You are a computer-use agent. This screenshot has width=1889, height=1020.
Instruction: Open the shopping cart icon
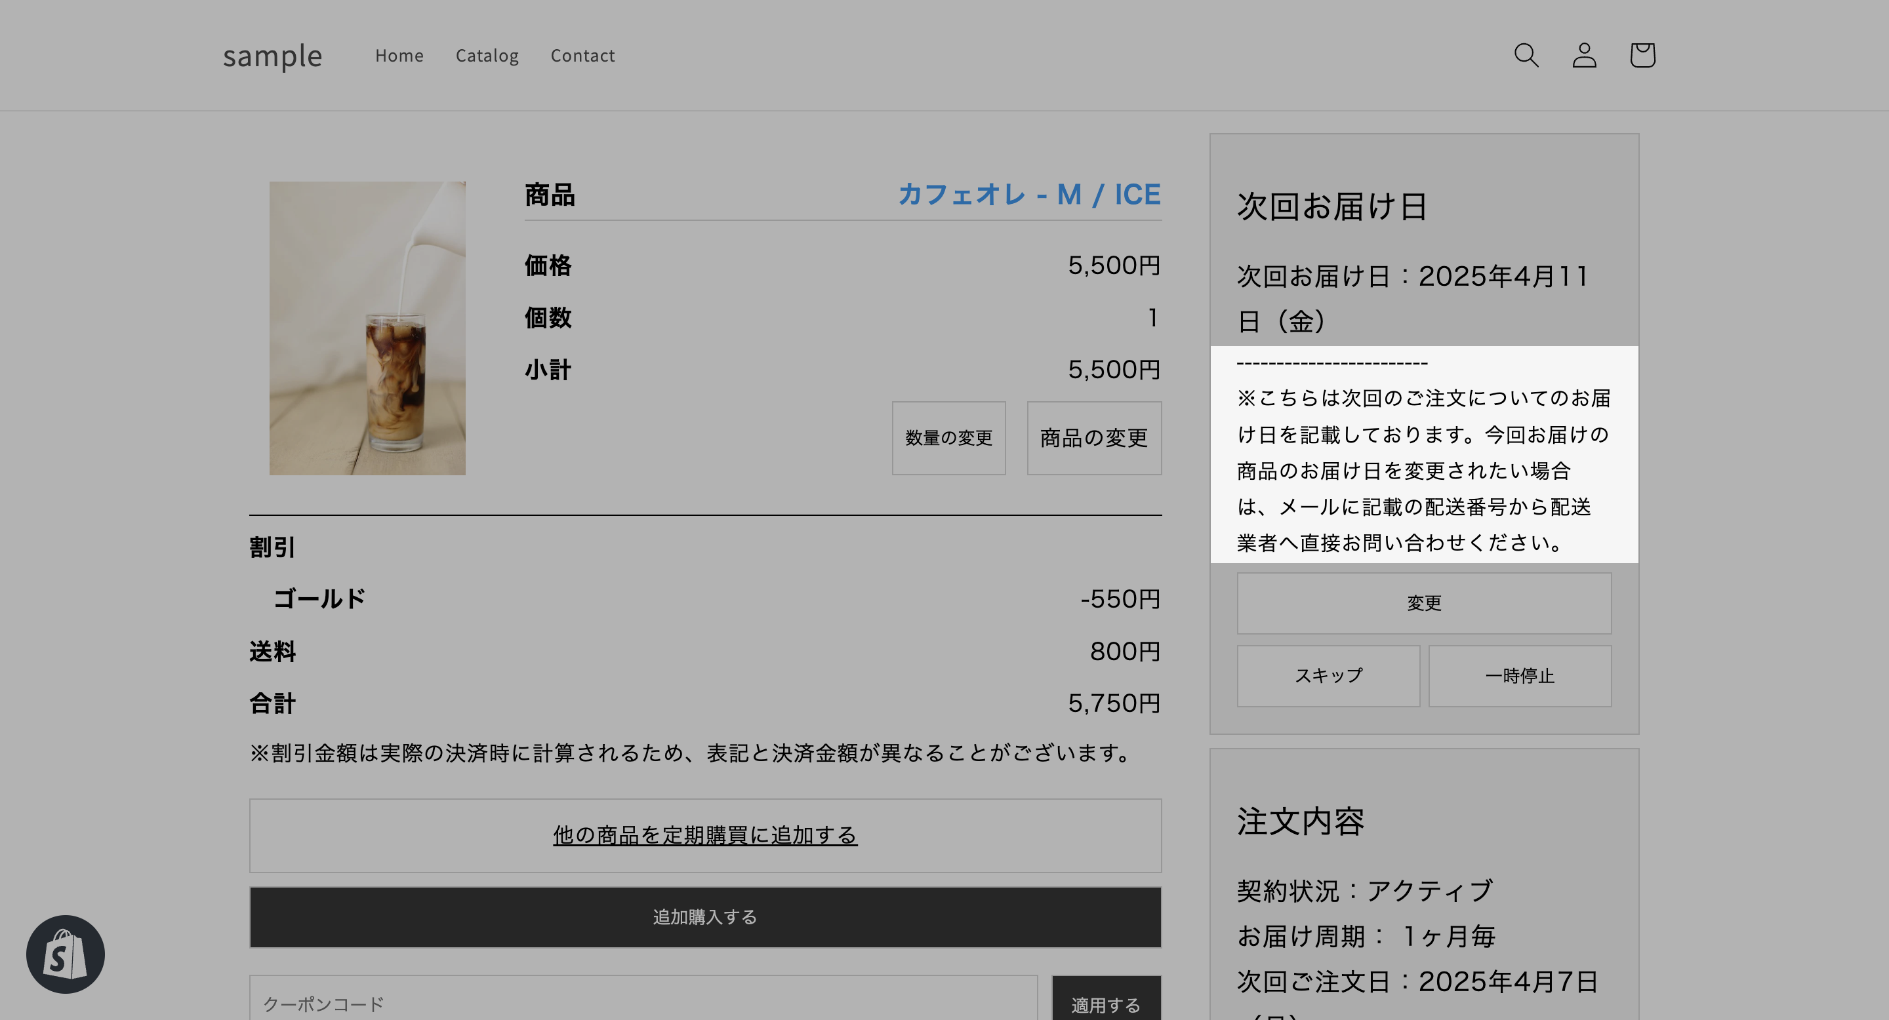click(x=1642, y=55)
